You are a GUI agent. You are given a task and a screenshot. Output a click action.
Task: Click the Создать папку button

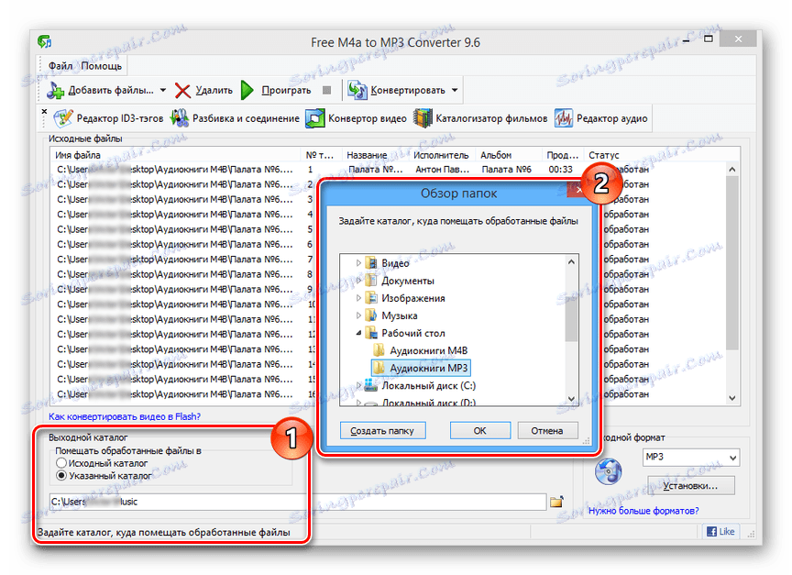382,430
